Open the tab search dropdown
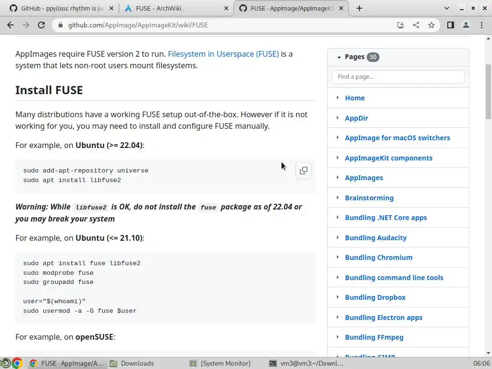The height and width of the screenshot is (369, 492). (447, 9)
